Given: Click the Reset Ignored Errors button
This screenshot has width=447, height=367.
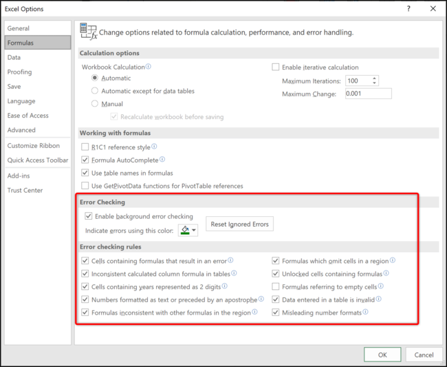Looking at the screenshot, I should pos(239,224).
